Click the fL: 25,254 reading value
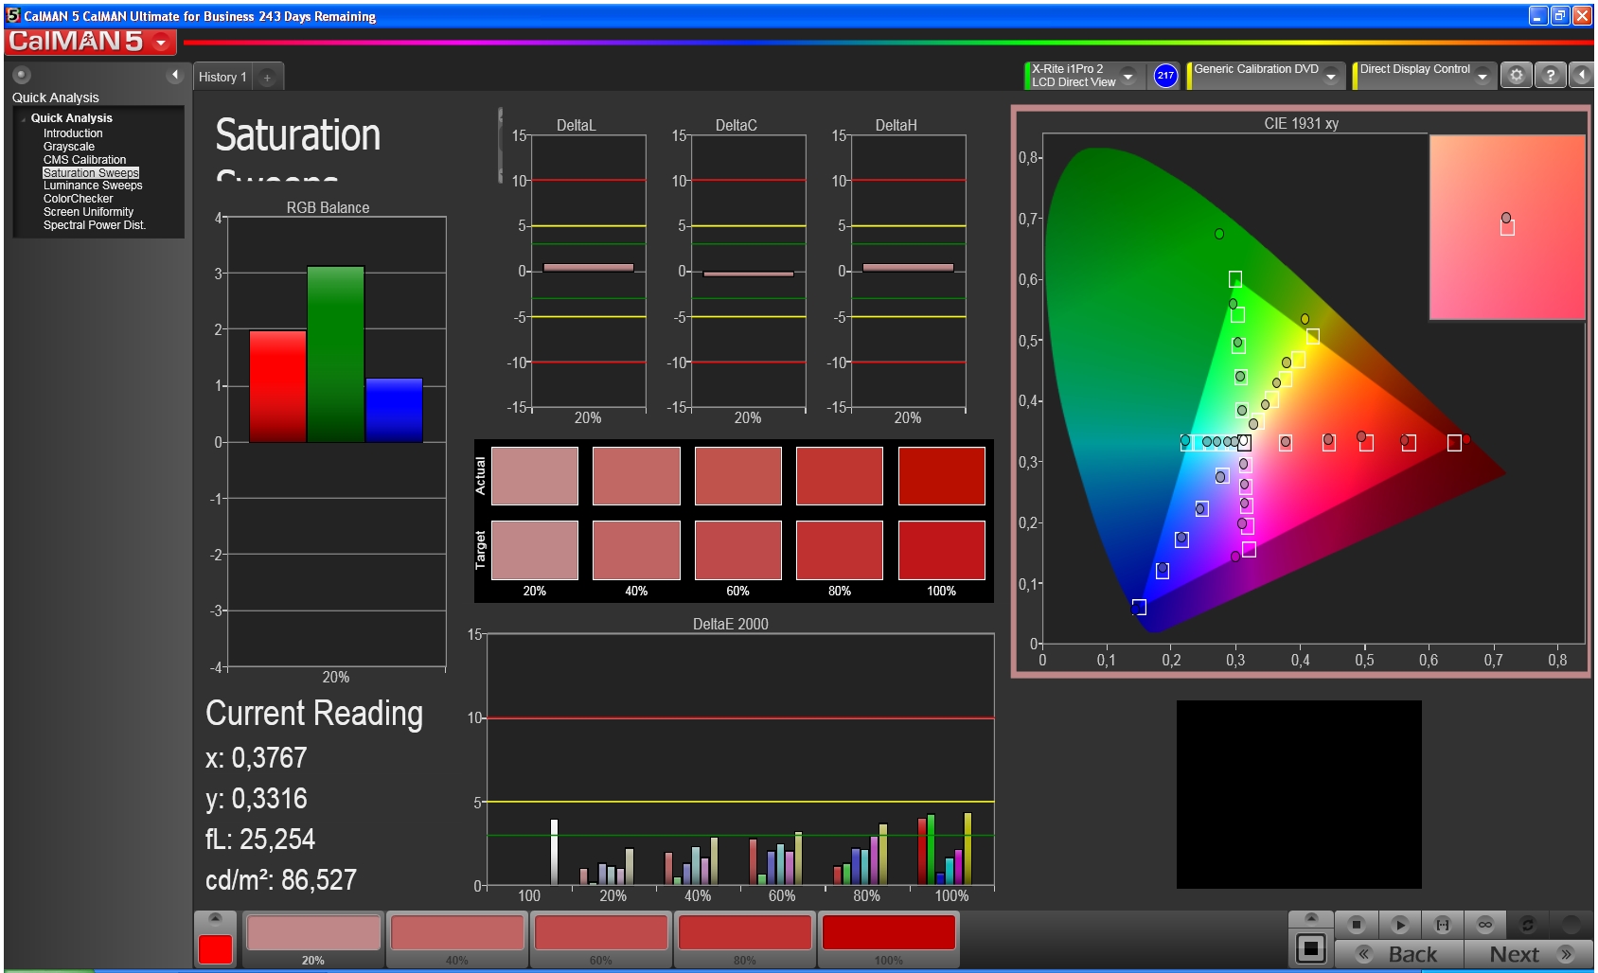 [x=260, y=840]
